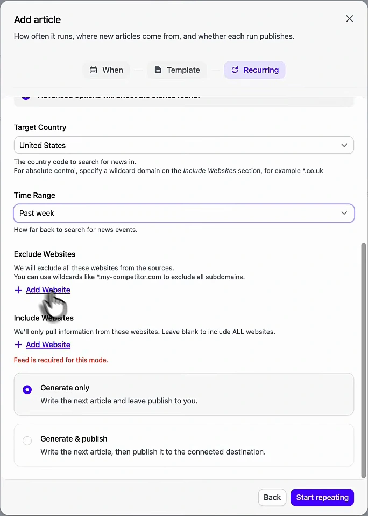This screenshot has height=516, width=368.
Task: Click the Back button
Action: tap(272, 497)
